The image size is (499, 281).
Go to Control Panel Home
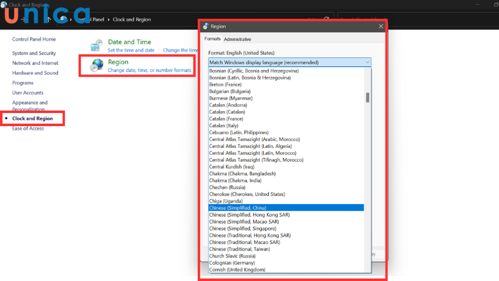coord(38,39)
